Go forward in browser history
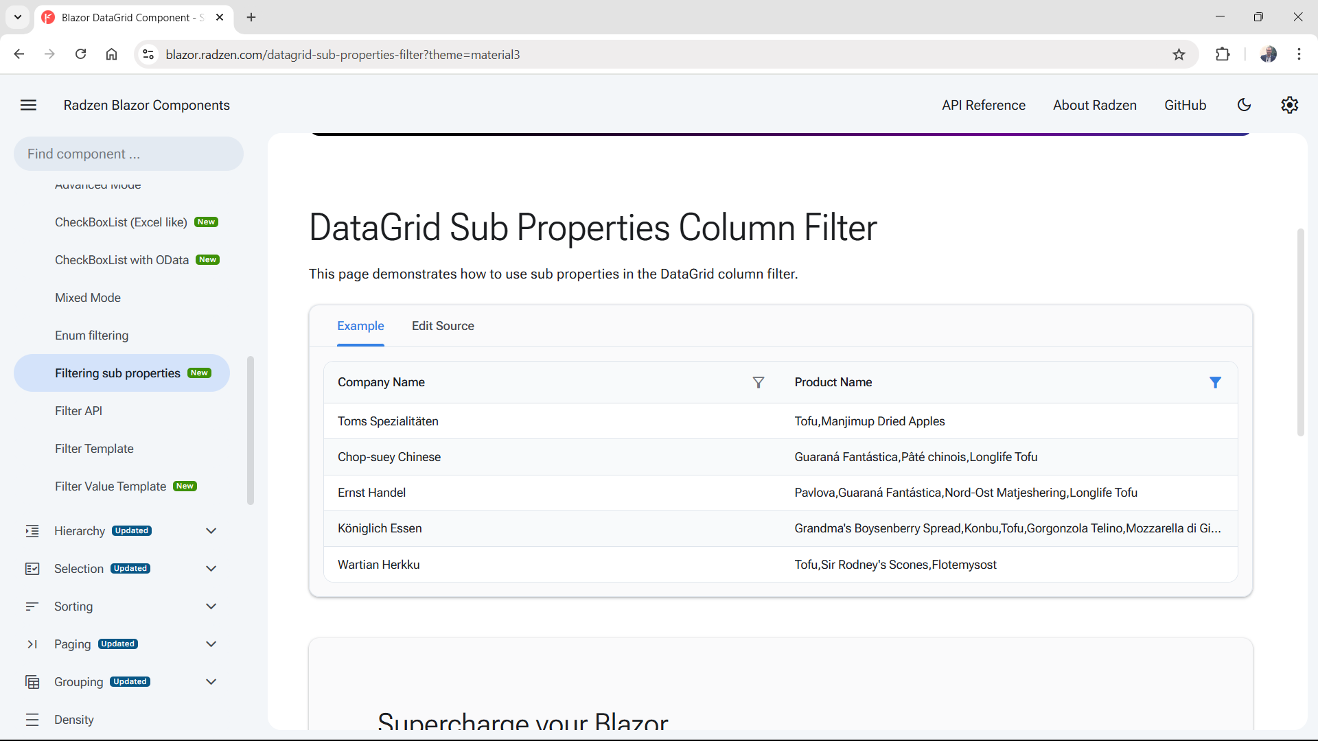This screenshot has height=741, width=1318. pos(49,54)
